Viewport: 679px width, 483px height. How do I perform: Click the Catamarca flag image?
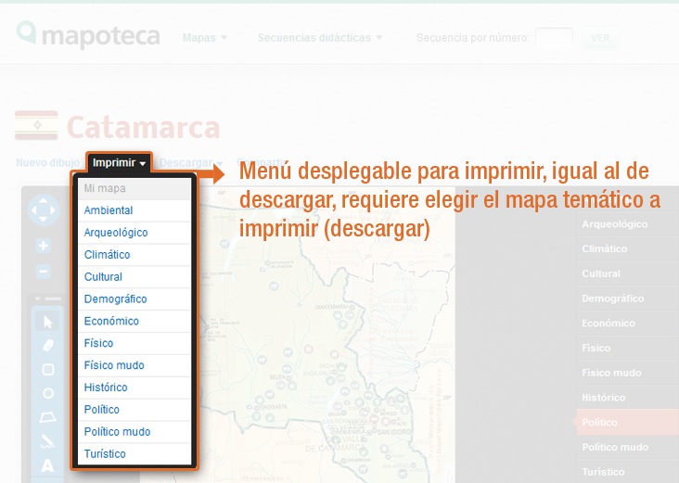click(36, 125)
